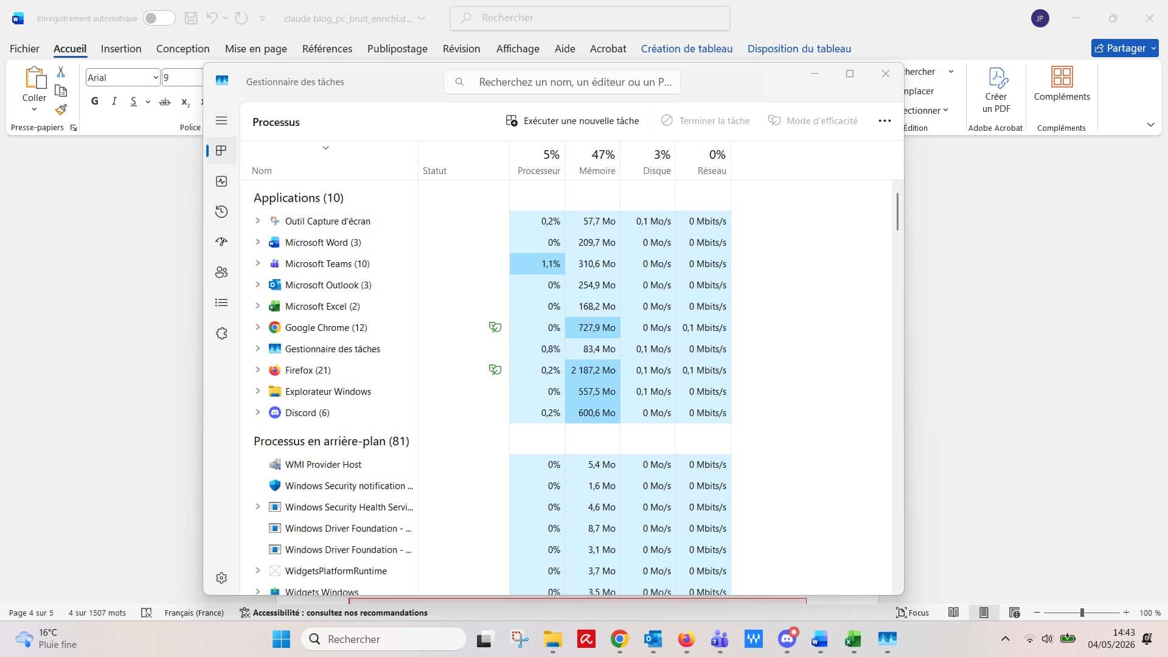Open the Compléments add-ins icon
Screen dimensions: 1168x657
[x=1062, y=84]
